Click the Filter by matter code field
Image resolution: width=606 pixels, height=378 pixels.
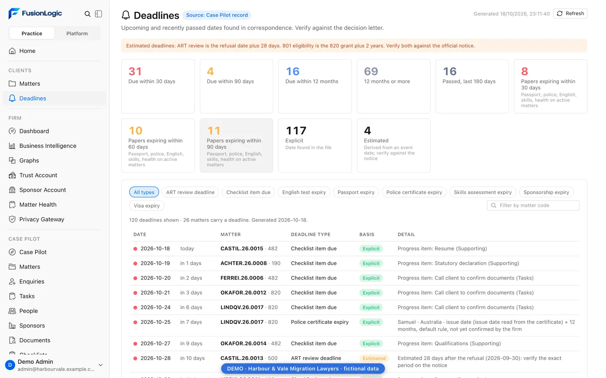533,205
